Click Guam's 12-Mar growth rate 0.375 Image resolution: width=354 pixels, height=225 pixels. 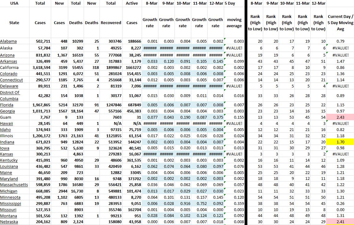point(215,117)
